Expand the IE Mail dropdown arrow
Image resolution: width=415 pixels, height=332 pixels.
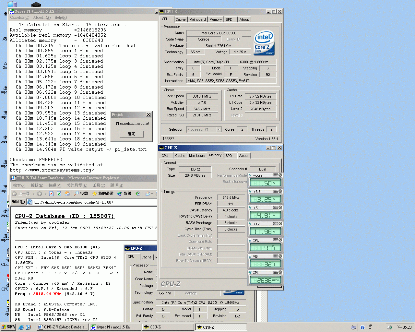click(152, 194)
